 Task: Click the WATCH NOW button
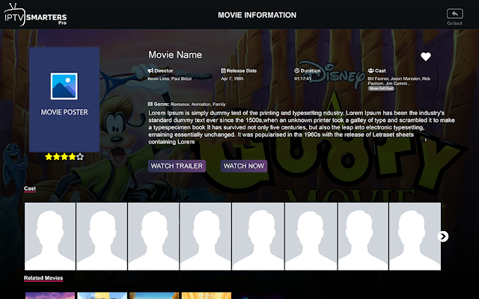point(244,166)
